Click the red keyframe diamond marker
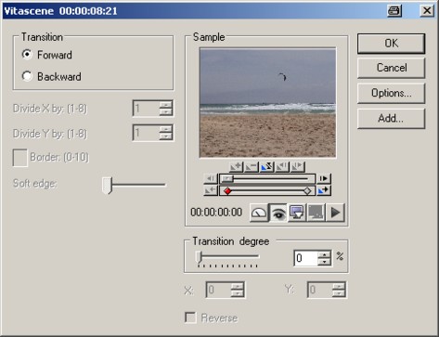This screenshot has height=337, width=439. (x=227, y=191)
